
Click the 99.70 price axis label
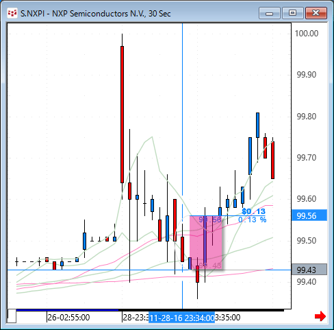(x=307, y=158)
